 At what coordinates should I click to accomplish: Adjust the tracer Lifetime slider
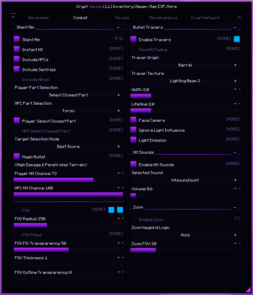185,111
